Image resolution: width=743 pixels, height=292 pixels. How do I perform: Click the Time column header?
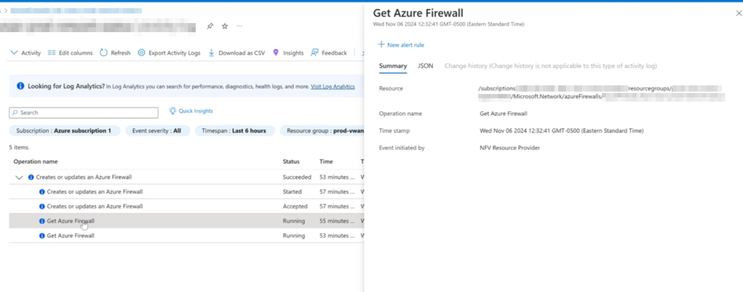326,162
